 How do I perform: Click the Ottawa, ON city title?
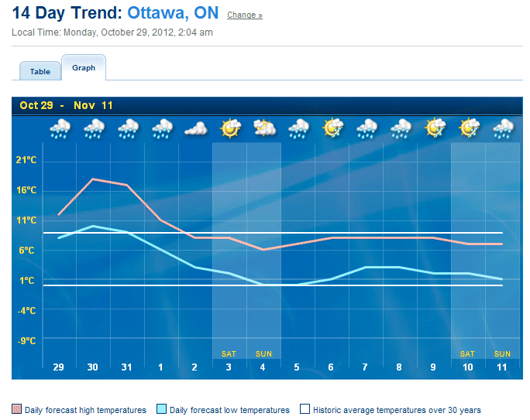click(173, 13)
